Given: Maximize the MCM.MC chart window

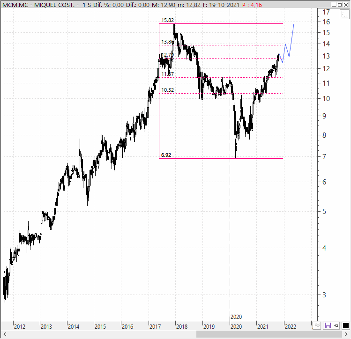Looking at the screenshot, I should 340,5.
